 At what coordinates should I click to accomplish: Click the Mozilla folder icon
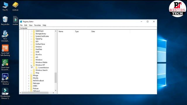coord(31,78)
